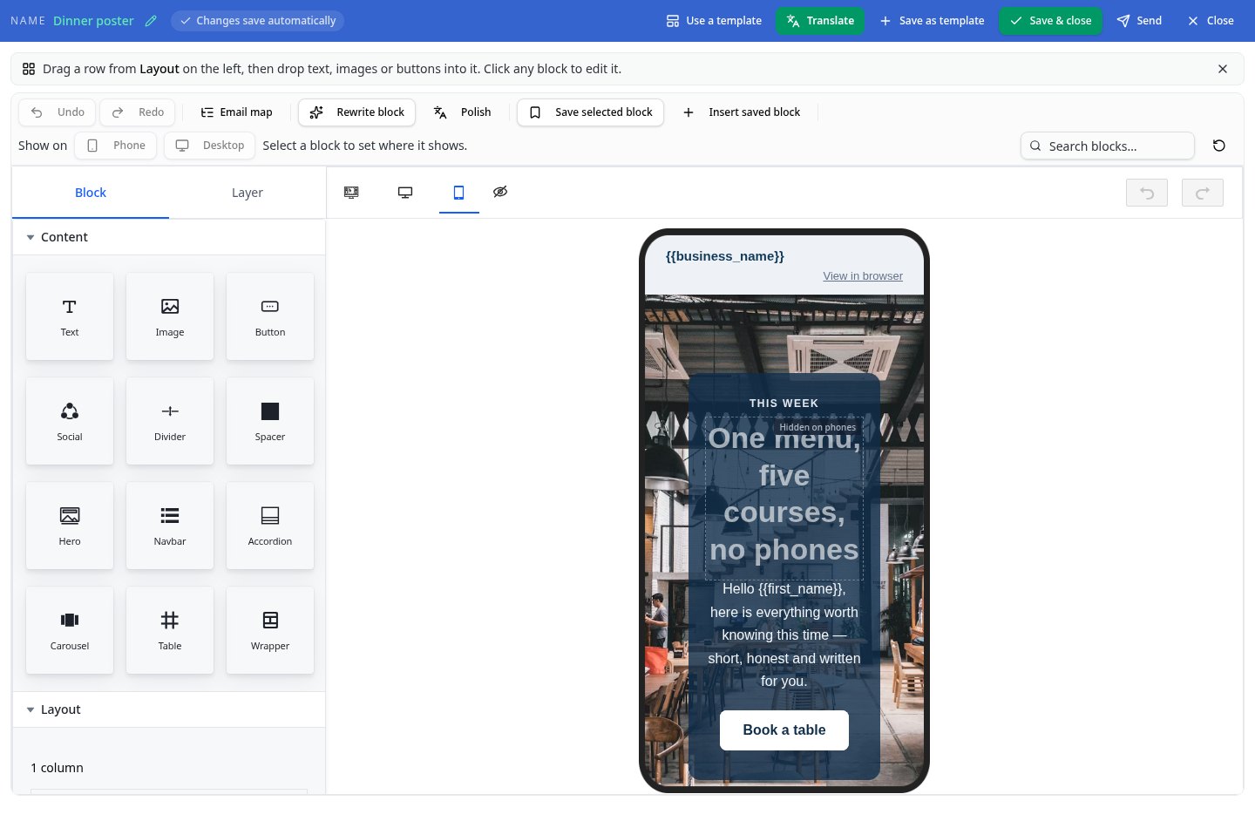Click the Dinner poster name

pyautogui.click(x=93, y=21)
